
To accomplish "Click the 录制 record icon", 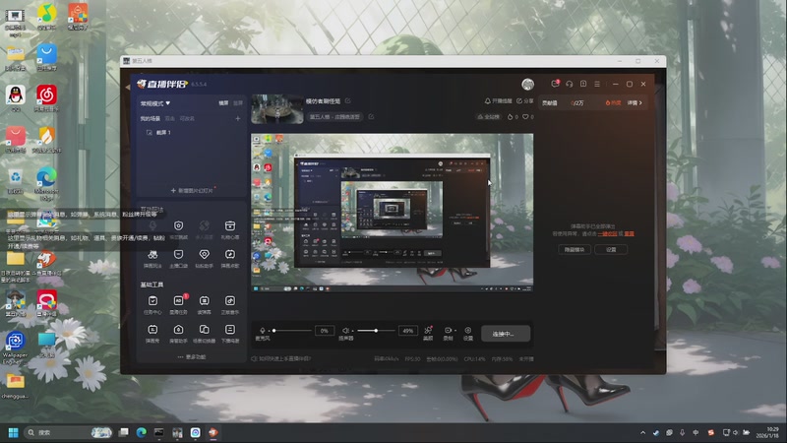I will [448, 333].
